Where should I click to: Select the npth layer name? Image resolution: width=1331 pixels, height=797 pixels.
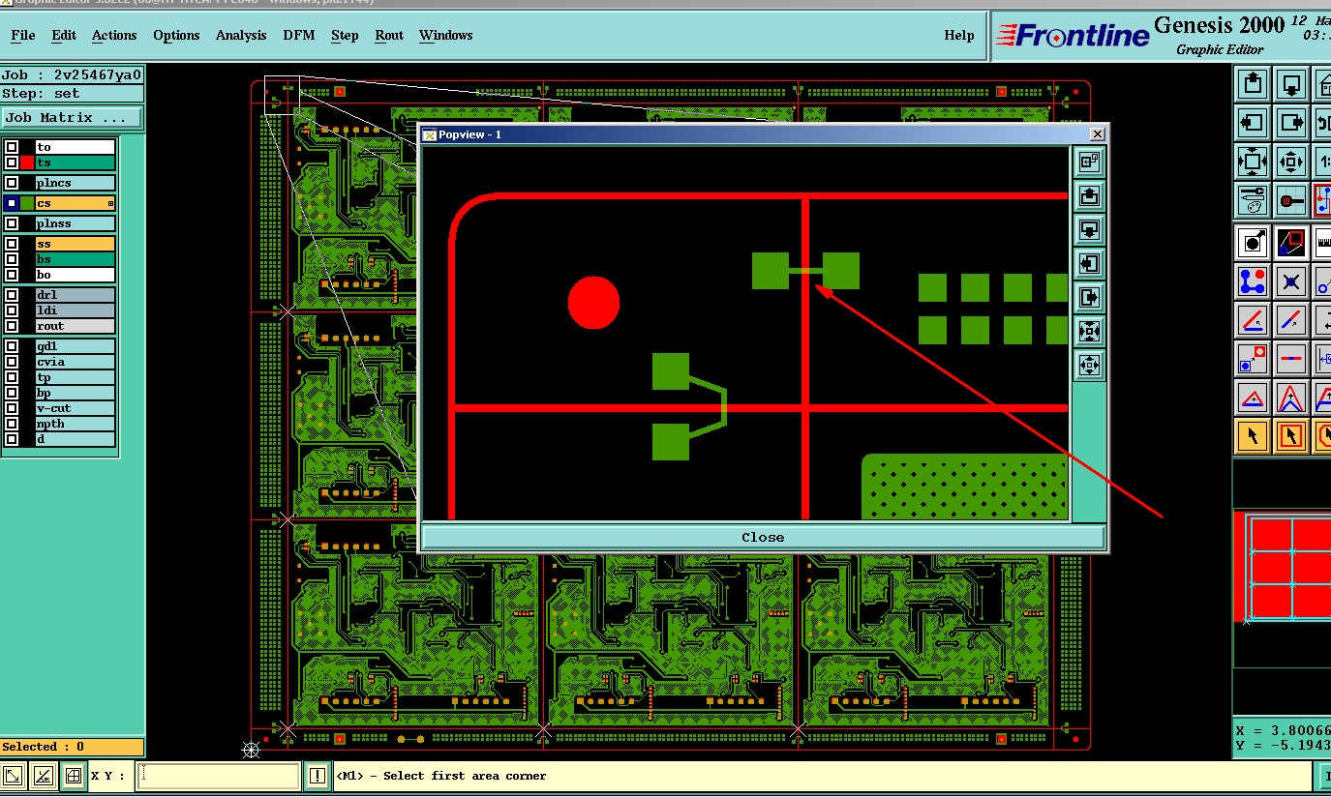coord(76,424)
